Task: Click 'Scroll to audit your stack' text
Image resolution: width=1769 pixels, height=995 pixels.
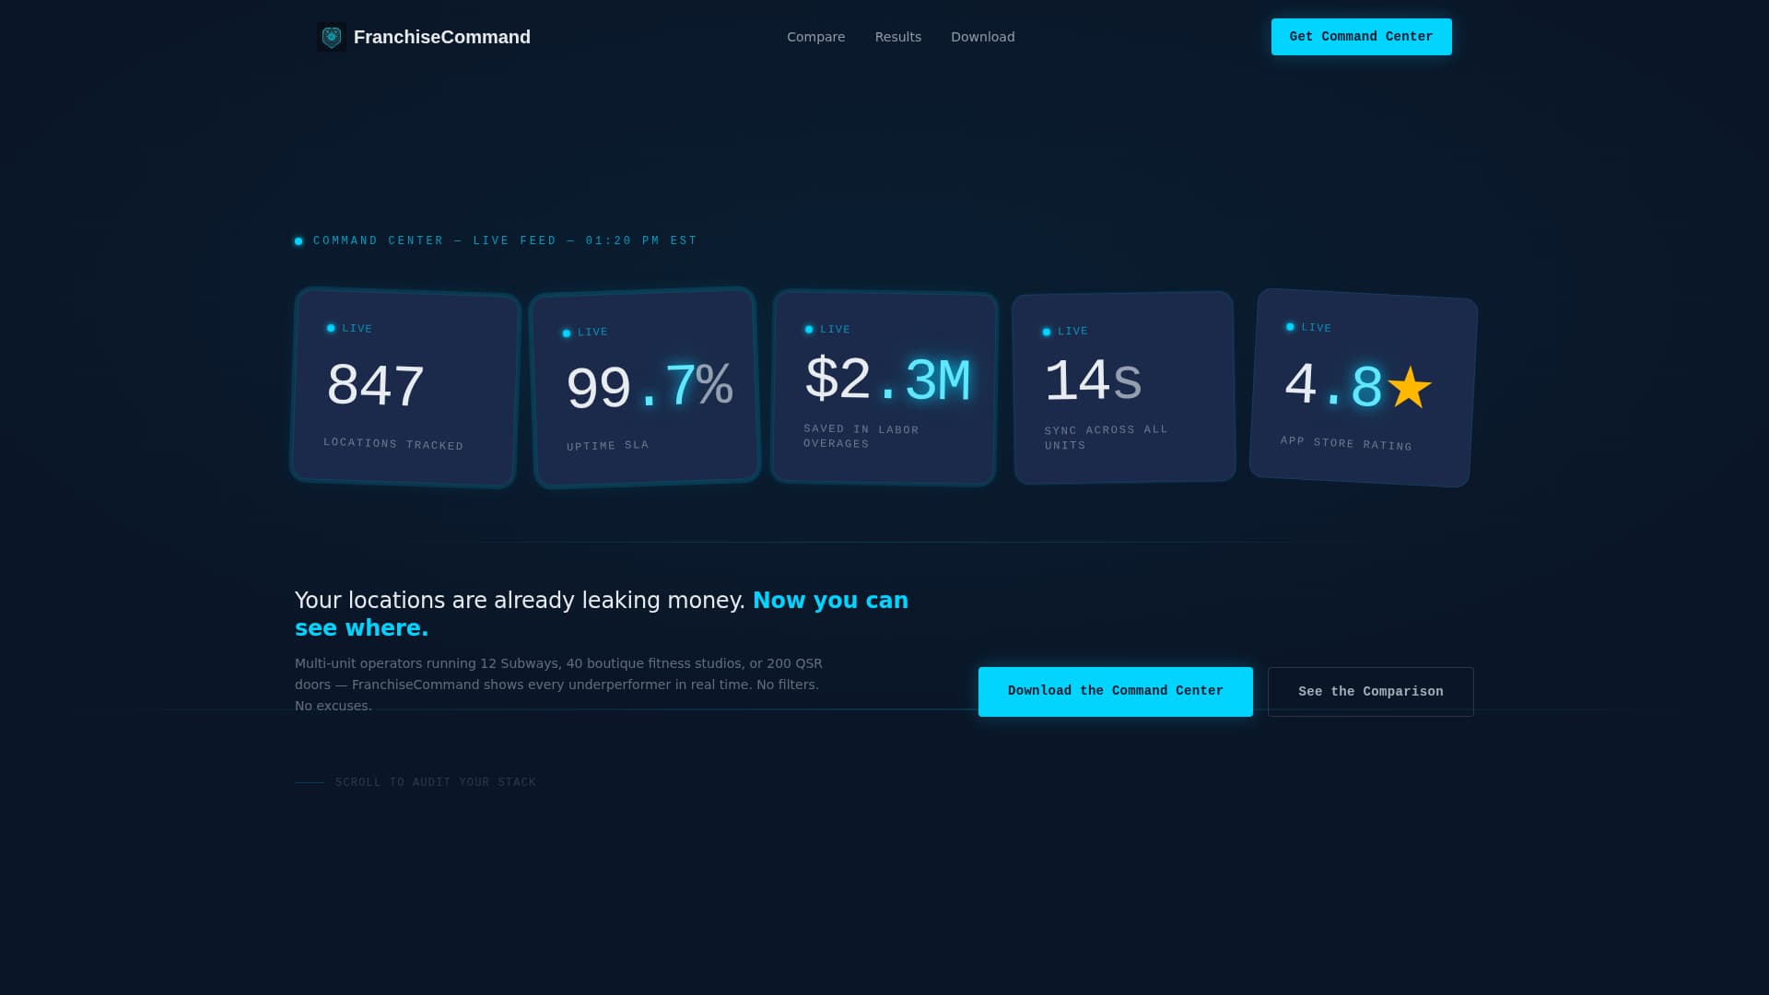Action: pyautogui.click(x=436, y=782)
